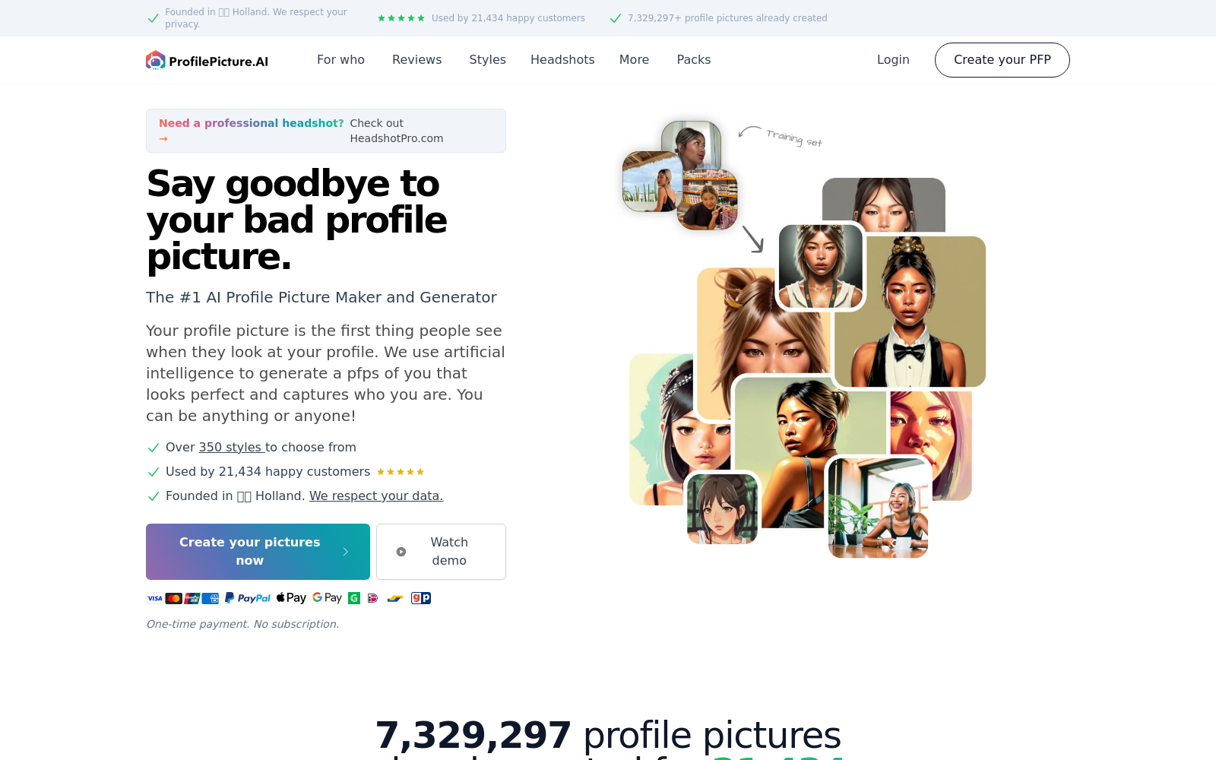Click the ProfilePicture.AI logo icon
The image size is (1216, 760).
point(156,60)
